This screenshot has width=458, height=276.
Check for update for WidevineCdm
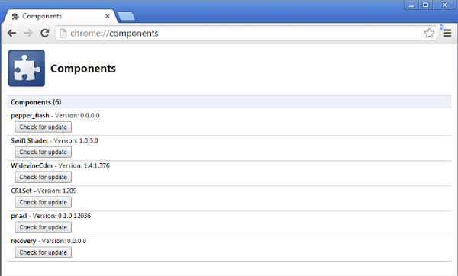44,177
